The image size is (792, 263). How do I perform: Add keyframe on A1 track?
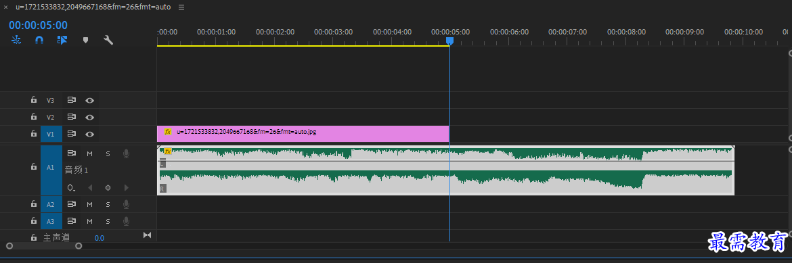pyautogui.click(x=108, y=188)
